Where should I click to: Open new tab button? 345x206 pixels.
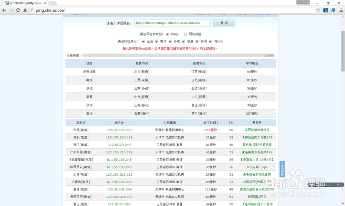(x=53, y=3)
